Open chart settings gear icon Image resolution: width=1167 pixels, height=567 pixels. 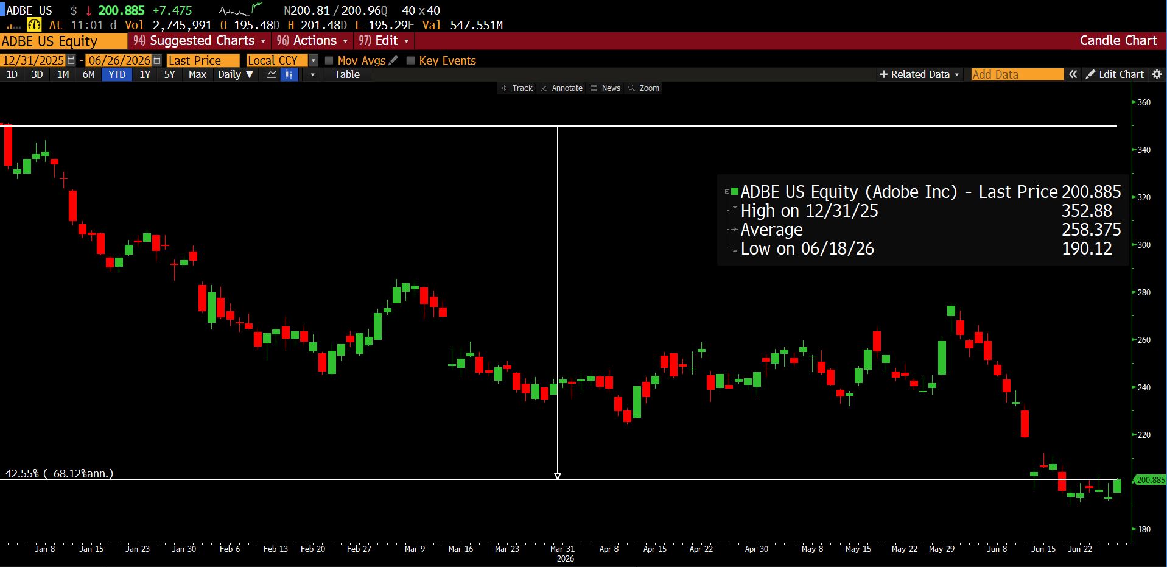pyautogui.click(x=1157, y=74)
